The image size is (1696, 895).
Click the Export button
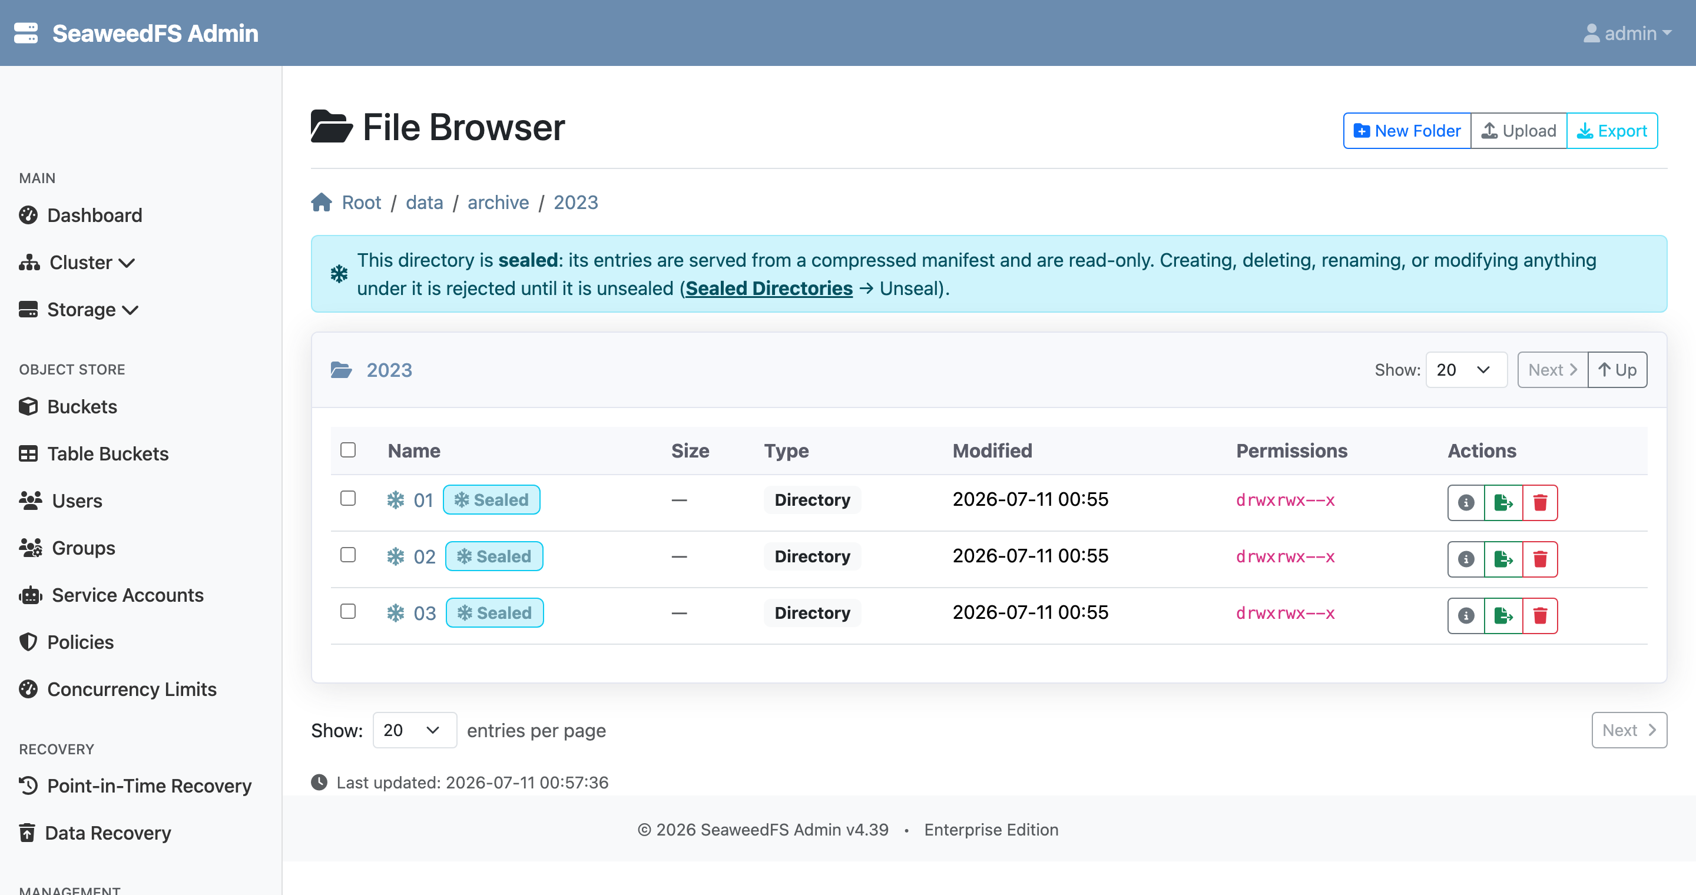click(x=1612, y=131)
